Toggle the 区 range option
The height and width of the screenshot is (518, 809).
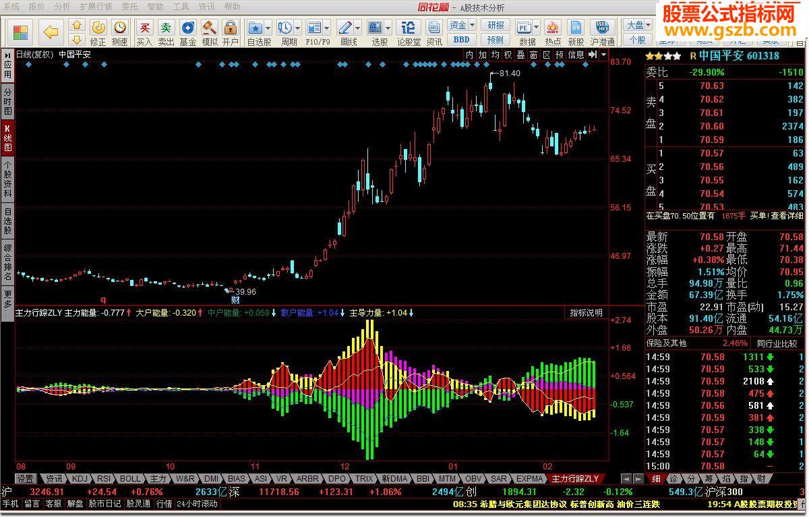click(547, 55)
